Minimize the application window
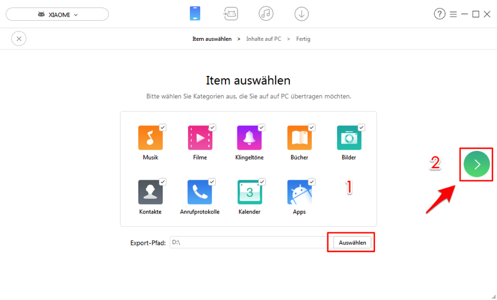This screenshot has height=300, width=497. click(465, 14)
